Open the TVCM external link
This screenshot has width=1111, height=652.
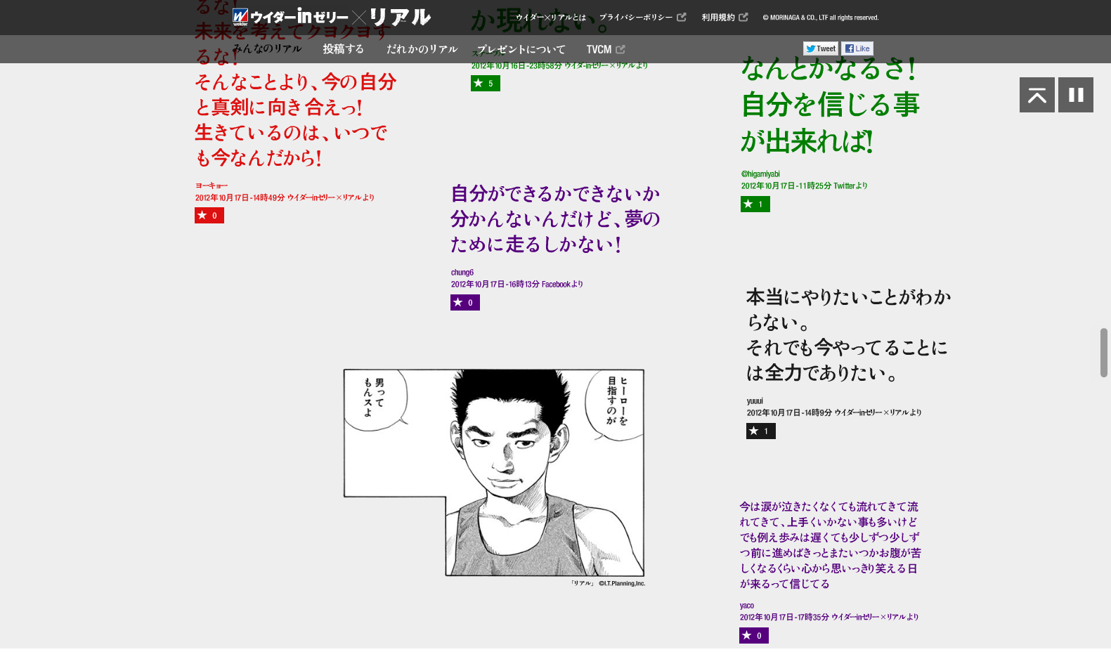click(x=605, y=49)
